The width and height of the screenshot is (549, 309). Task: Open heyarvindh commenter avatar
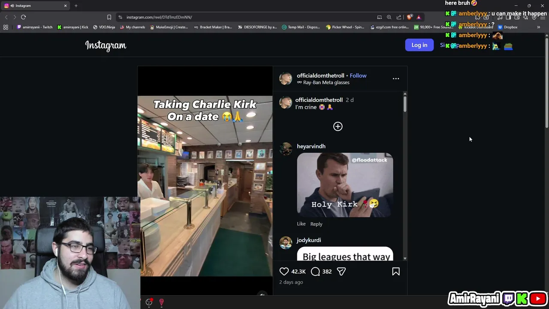pyautogui.click(x=286, y=149)
